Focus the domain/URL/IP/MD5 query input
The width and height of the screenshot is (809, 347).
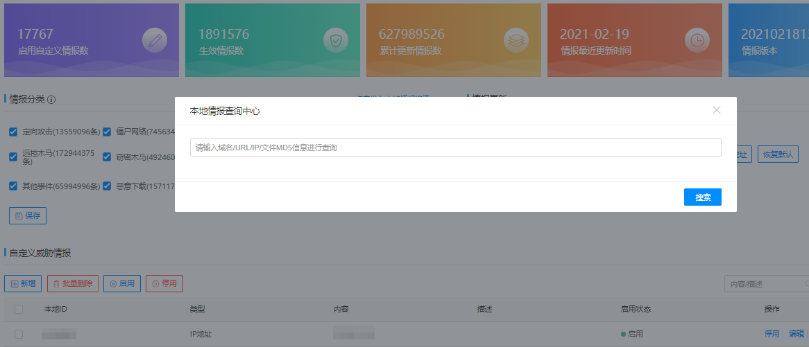coord(456,148)
